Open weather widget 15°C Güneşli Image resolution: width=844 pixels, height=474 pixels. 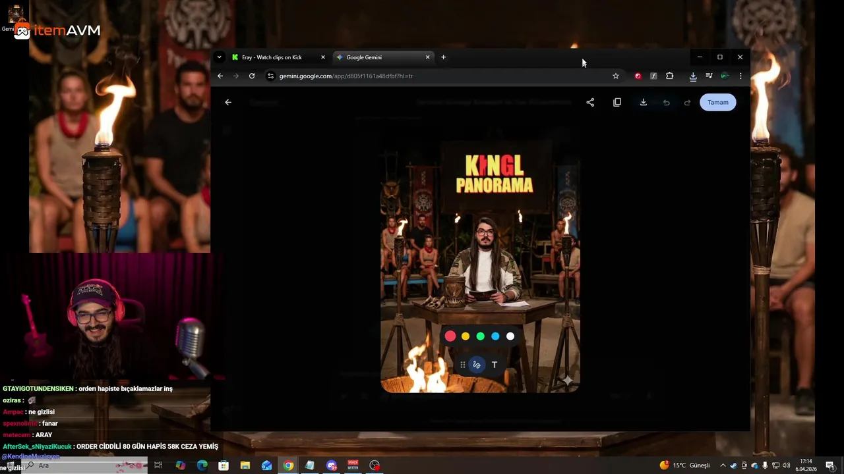[x=685, y=465]
